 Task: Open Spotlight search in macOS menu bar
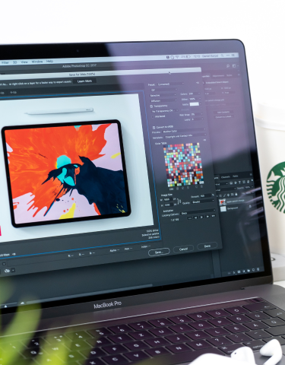tap(222, 56)
